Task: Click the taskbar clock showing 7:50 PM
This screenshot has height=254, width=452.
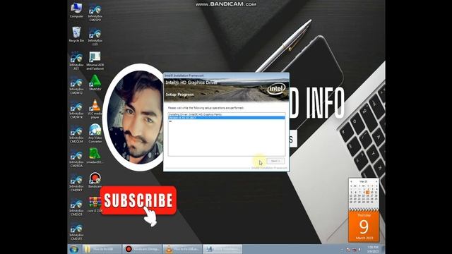Action: click(373, 249)
